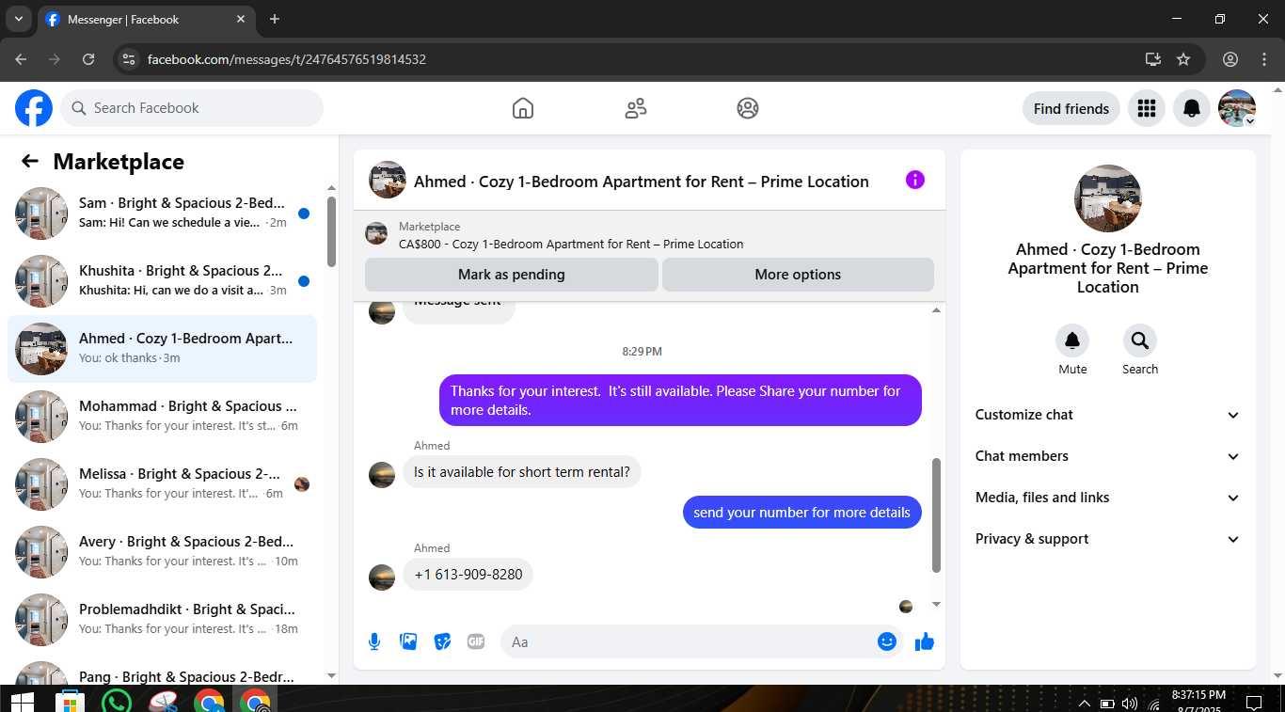1285x712 pixels.
Task: Open the Friends icon in top navigation
Action: point(636,108)
